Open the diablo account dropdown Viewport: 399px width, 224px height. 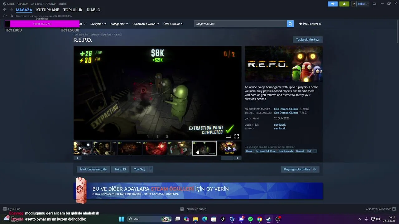(362, 4)
